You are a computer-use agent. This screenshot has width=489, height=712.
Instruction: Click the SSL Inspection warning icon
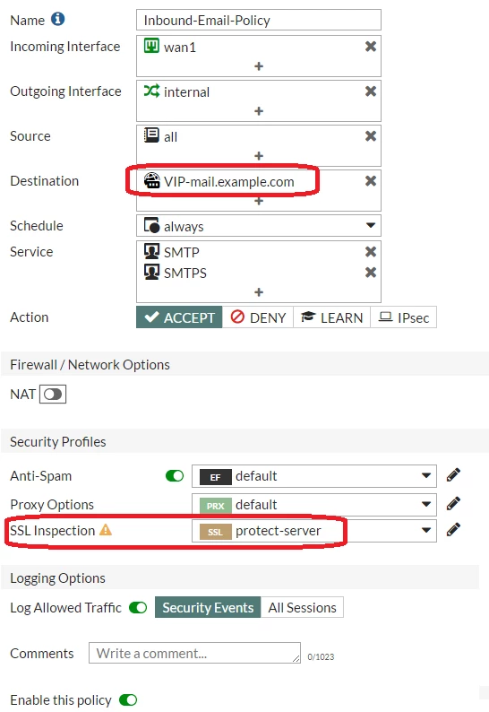[x=106, y=529]
